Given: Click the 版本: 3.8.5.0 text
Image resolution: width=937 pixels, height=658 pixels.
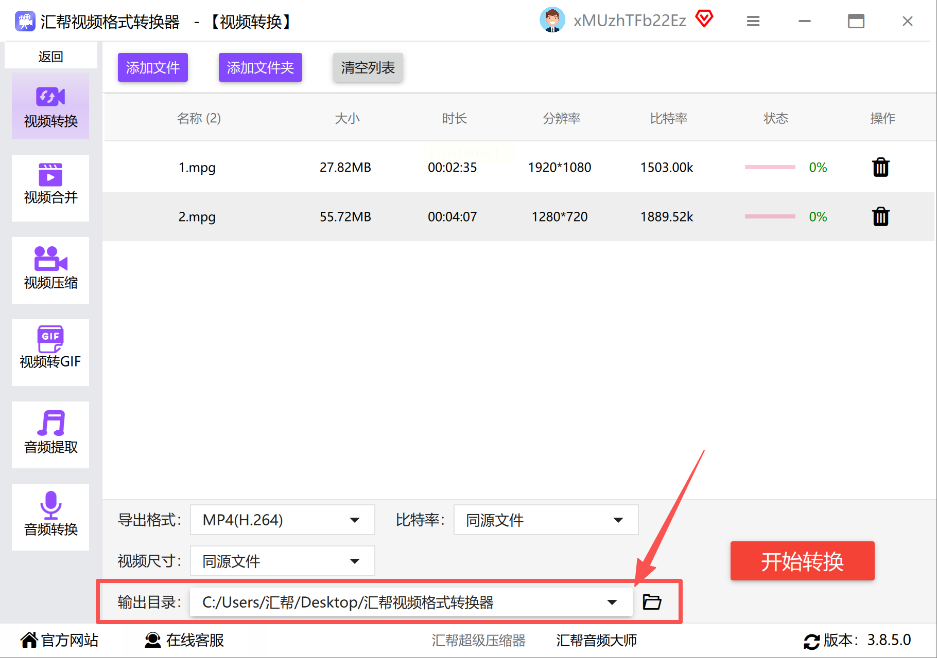Looking at the screenshot, I should pyautogui.click(x=867, y=640).
